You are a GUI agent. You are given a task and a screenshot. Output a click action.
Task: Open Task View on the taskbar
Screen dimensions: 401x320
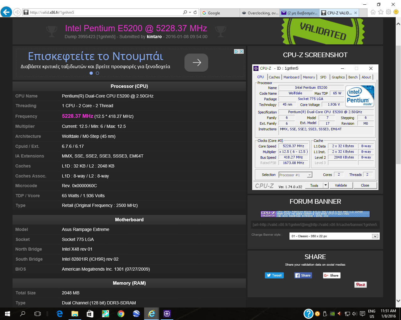38,314
